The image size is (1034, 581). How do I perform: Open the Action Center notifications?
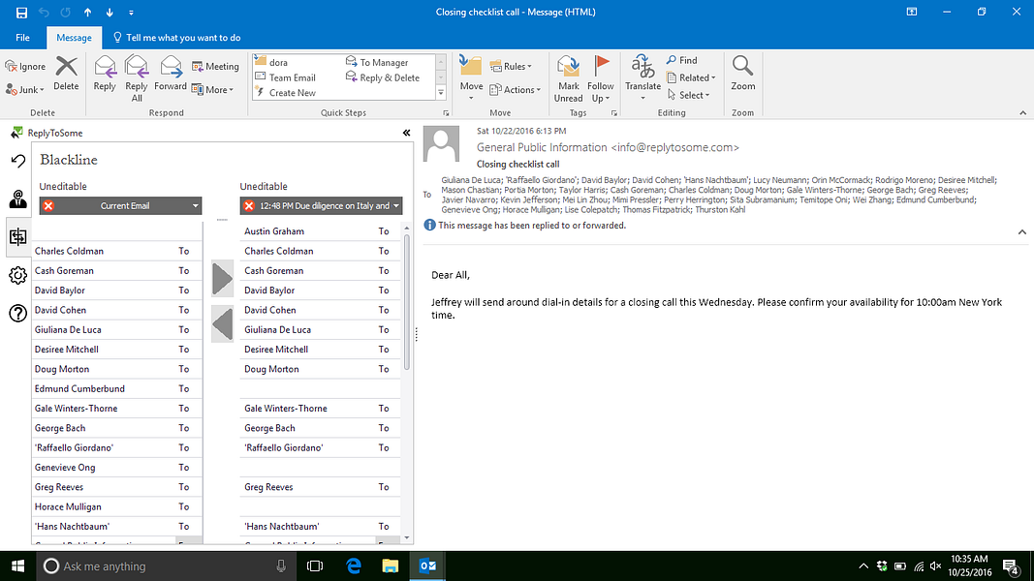click(x=1011, y=566)
